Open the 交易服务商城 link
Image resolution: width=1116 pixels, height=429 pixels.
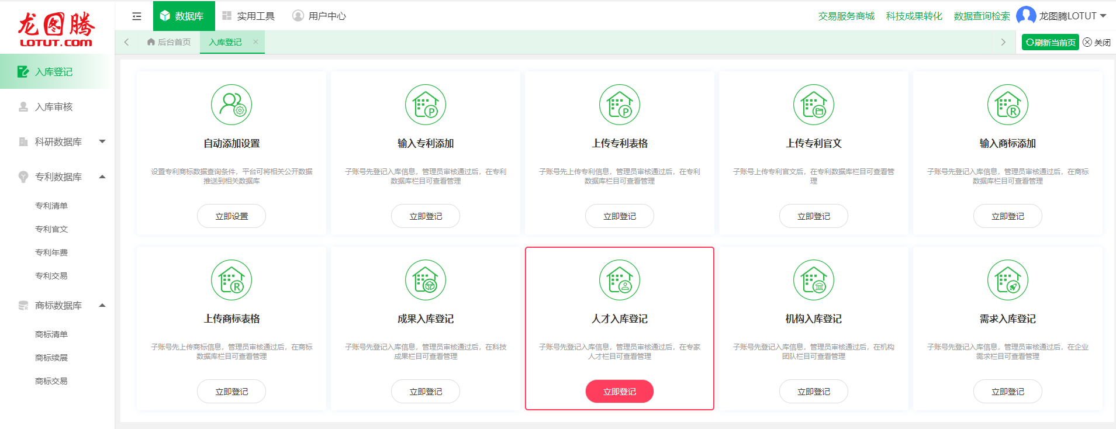846,16
